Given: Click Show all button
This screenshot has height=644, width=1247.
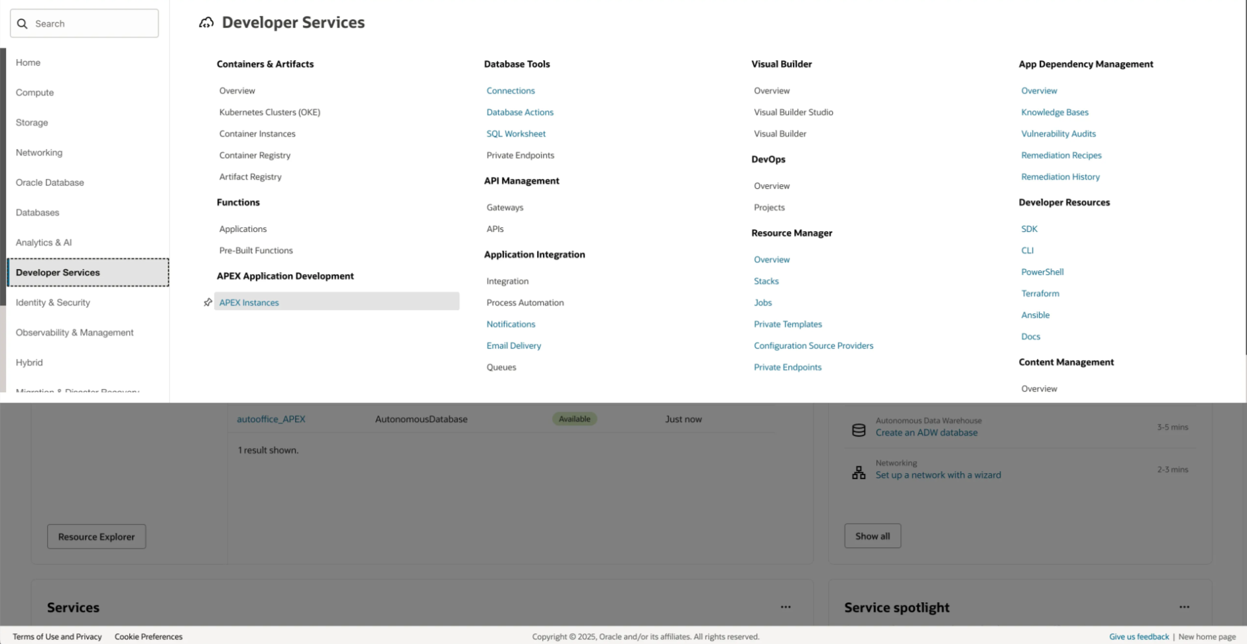Looking at the screenshot, I should (872, 536).
